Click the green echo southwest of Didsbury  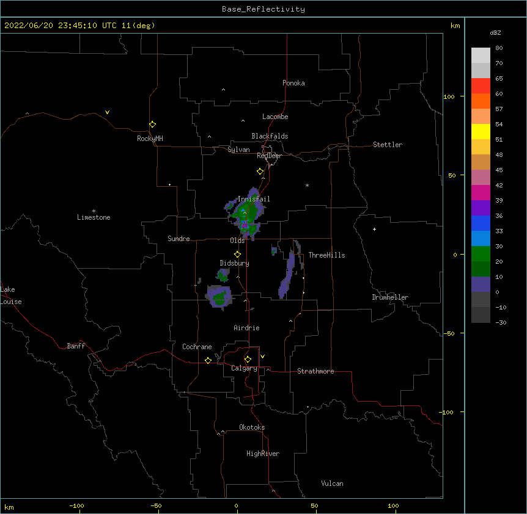tap(219, 297)
